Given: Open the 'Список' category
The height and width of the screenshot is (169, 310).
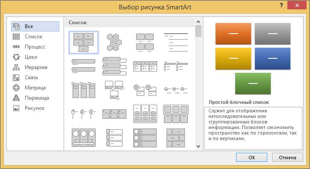Looking at the screenshot, I should [x=33, y=37].
